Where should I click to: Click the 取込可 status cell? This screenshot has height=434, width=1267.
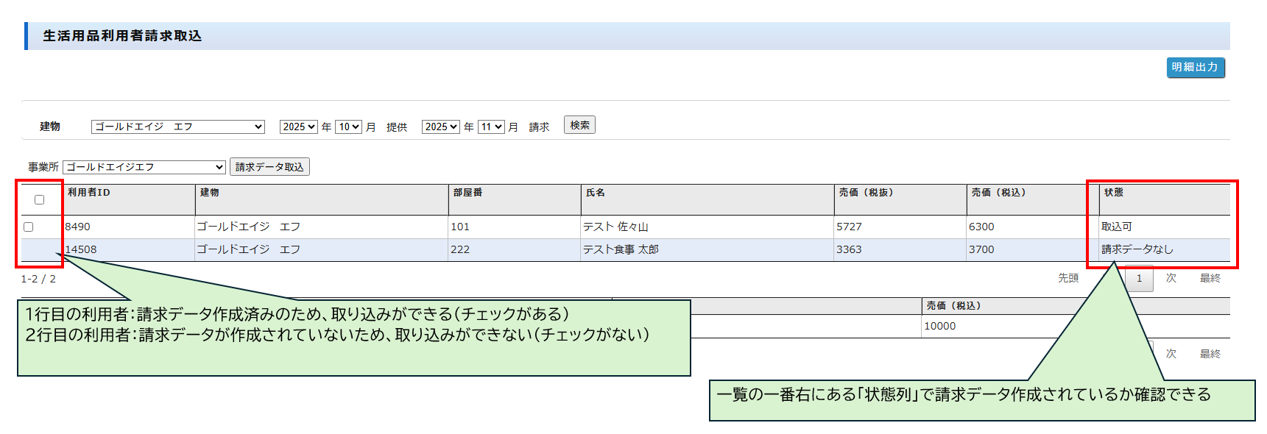tap(1116, 227)
